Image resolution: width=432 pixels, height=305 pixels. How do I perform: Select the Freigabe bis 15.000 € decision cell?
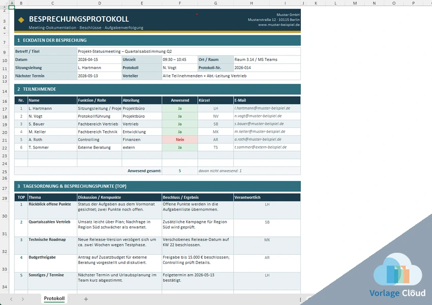pyautogui.click(x=198, y=263)
